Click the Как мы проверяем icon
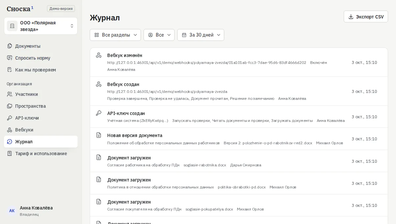The width and height of the screenshot is (396, 224). 10,70
